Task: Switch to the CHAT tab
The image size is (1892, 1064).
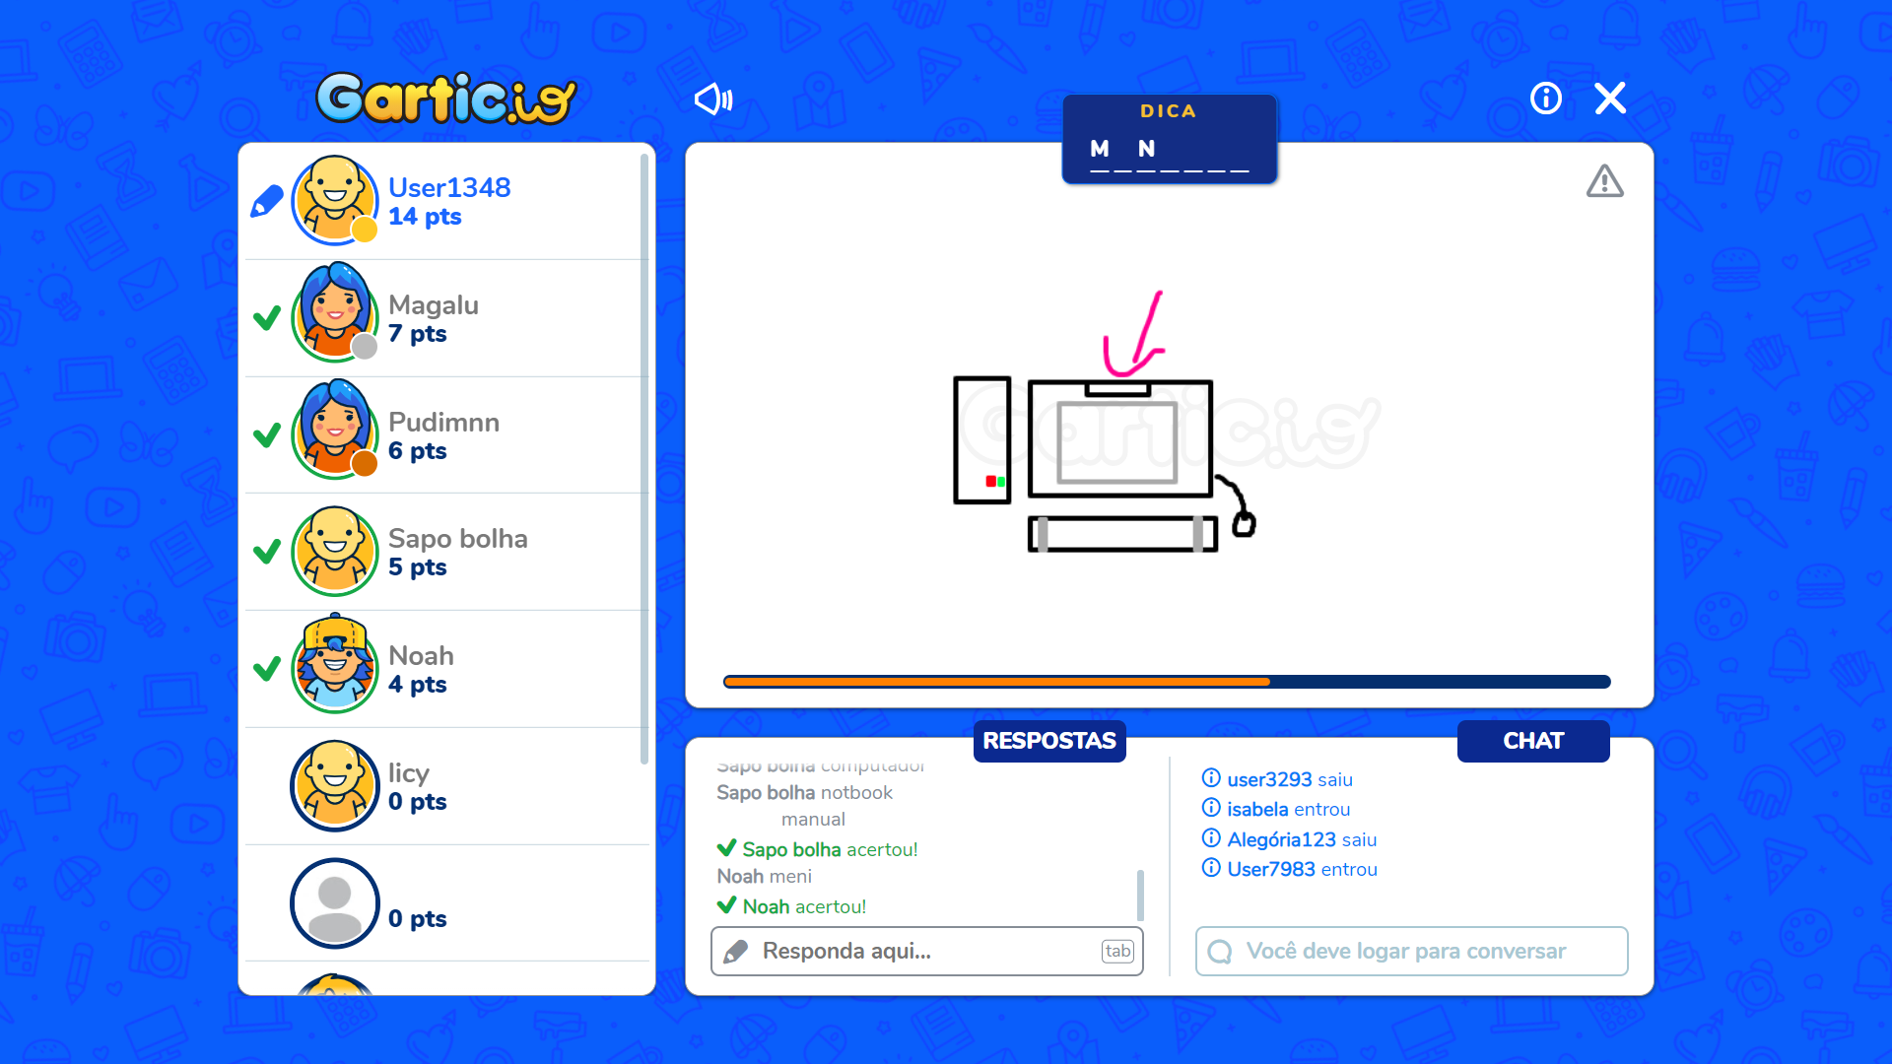Action: [1532, 741]
